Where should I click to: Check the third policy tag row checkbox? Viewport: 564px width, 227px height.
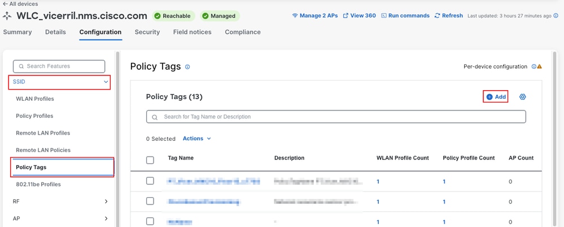[150, 221]
